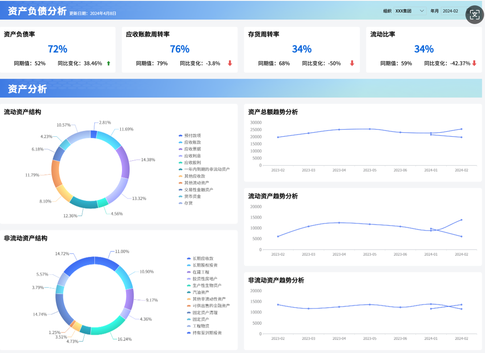485x353 pixels.
Task: Click the 2023-06 data point in 非流动资产趋势分析
Action: click(x=400, y=307)
